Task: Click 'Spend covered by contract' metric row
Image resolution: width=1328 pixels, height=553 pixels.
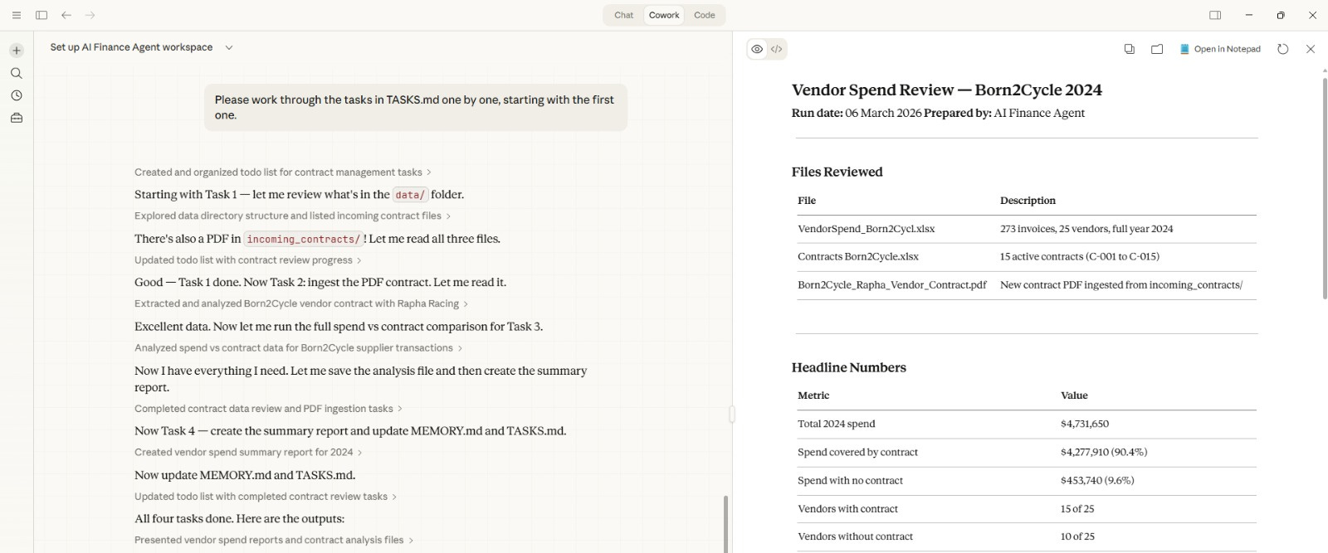Action: (1027, 453)
